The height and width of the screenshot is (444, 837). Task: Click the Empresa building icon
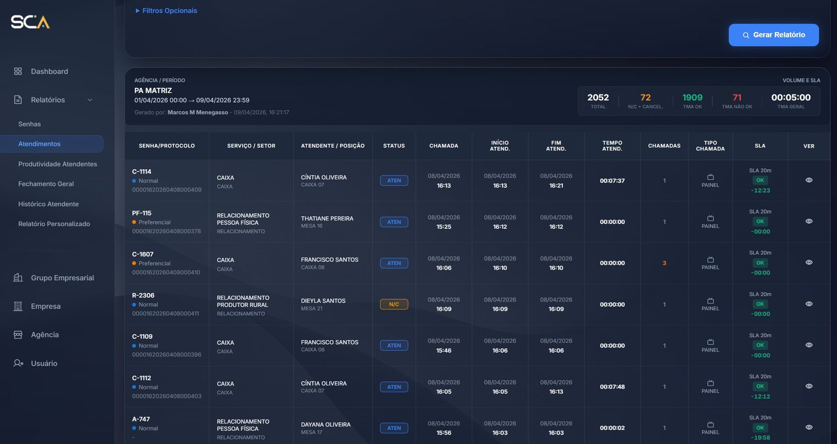18,306
